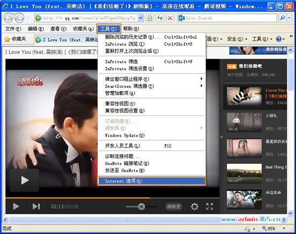Open the 文件(F) menu
This screenshot has width=296, height=234.
click(13, 29)
